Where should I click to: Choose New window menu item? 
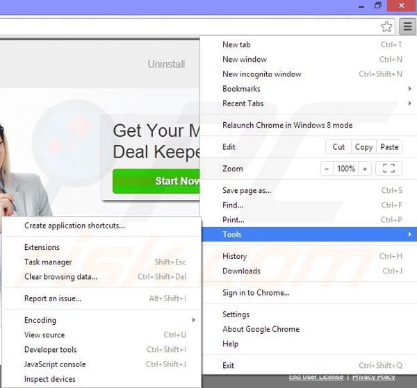coord(309,59)
